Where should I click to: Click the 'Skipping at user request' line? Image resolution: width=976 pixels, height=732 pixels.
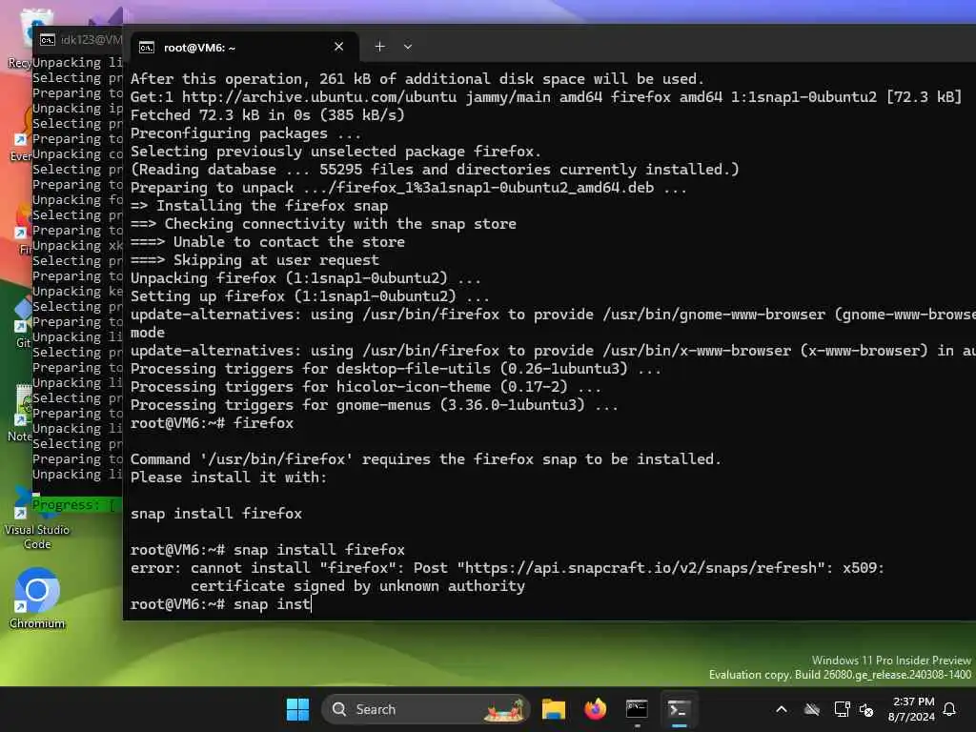coord(254,260)
